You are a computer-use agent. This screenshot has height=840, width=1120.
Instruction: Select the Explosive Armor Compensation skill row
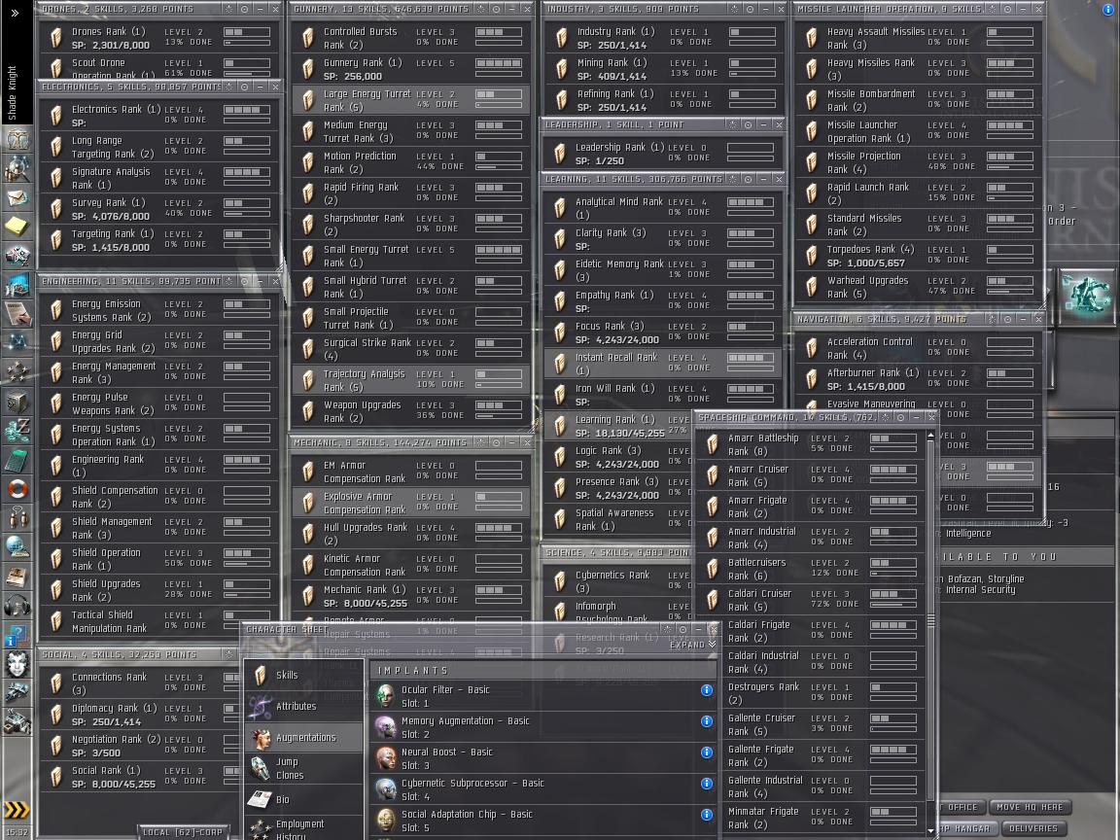[x=410, y=503]
